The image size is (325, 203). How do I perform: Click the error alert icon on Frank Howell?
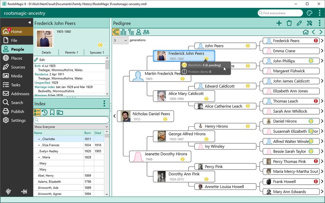coord(316,182)
